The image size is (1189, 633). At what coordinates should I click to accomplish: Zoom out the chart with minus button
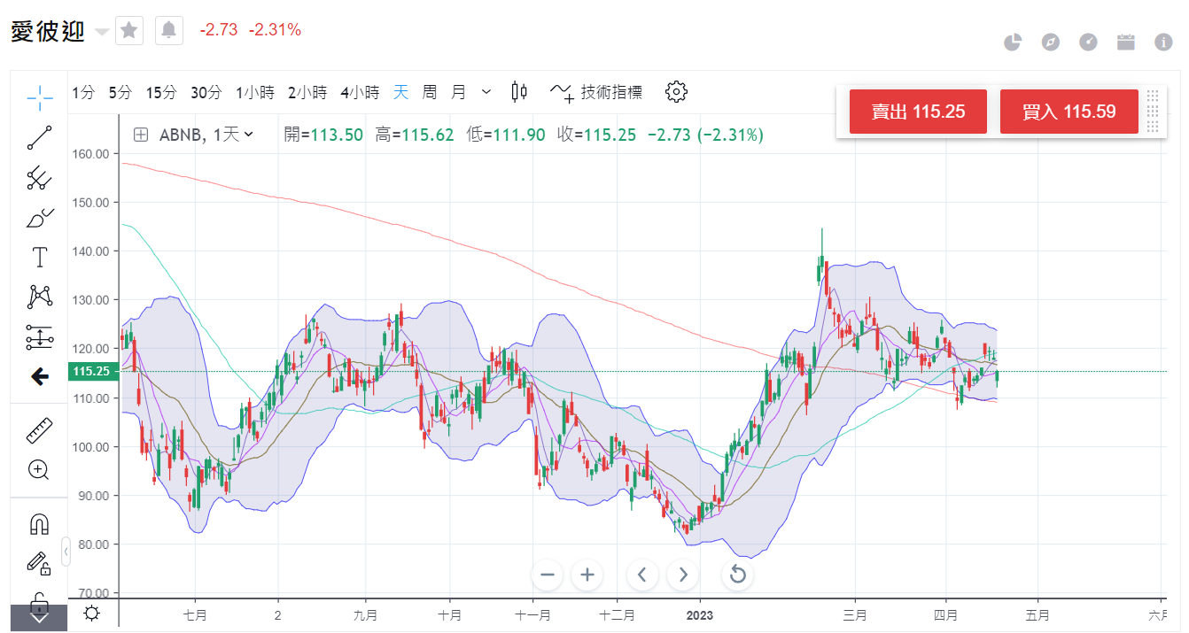(x=547, y=575)
